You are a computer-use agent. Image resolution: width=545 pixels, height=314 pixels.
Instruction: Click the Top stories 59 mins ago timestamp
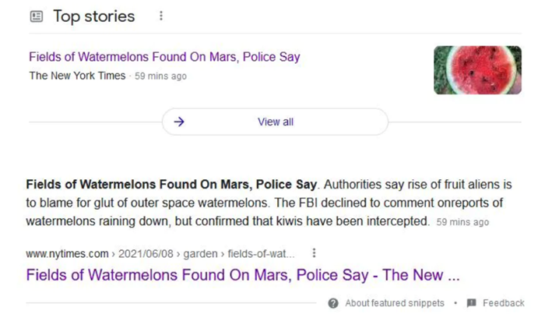click(160, 76)
